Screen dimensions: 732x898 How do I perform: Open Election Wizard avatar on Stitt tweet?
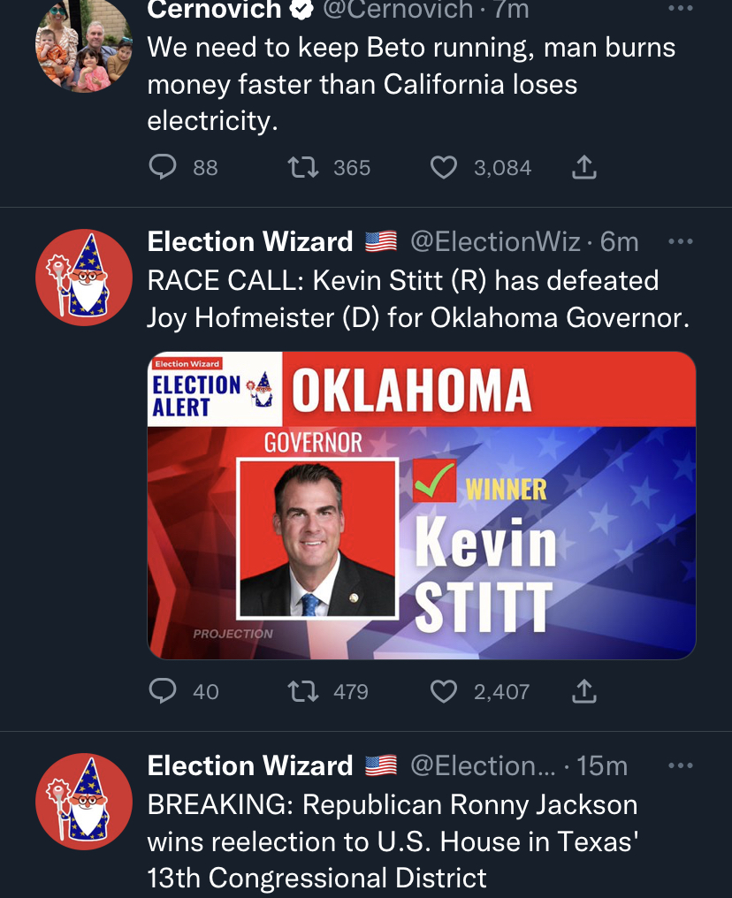click(x=84, y=278)
